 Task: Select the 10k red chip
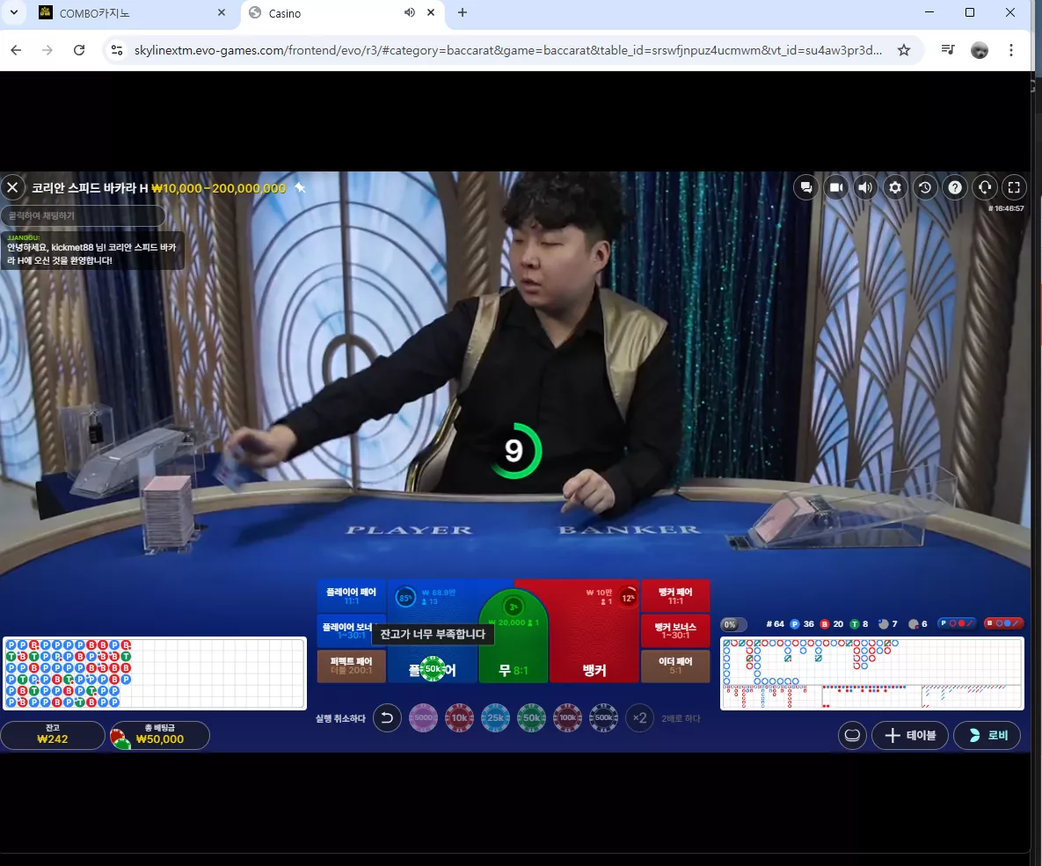tap(459, 717)
